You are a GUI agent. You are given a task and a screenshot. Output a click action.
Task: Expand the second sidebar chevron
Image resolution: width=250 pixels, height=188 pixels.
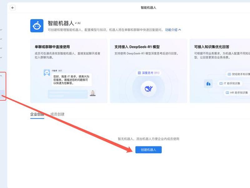[x=1, y=39]
